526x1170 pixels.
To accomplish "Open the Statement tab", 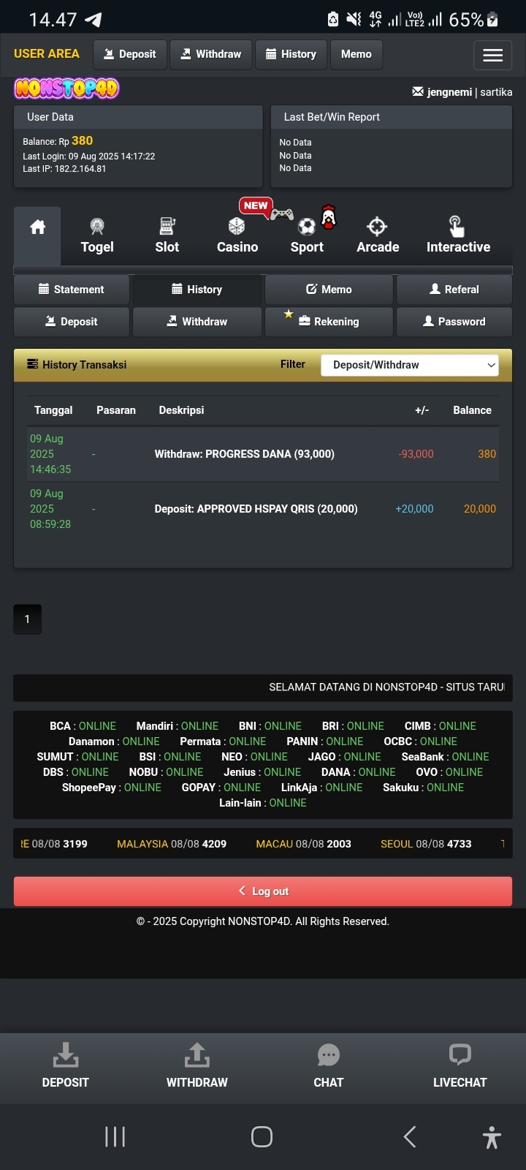I will [x=72, y=290].
